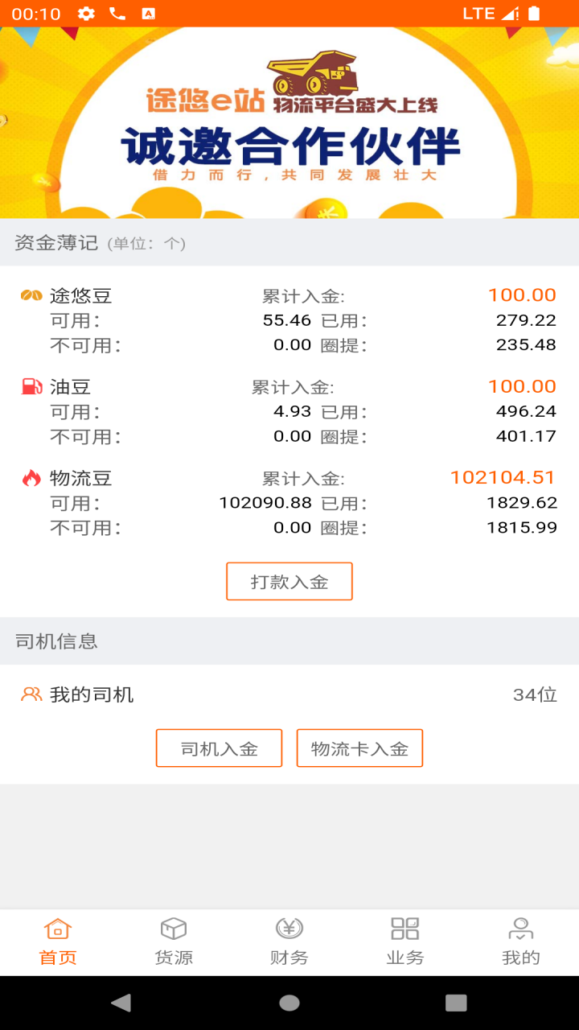Screen dimensions: 579x1030
Task: Tap the Android recent apps square
Action: tap(456, 1003)
